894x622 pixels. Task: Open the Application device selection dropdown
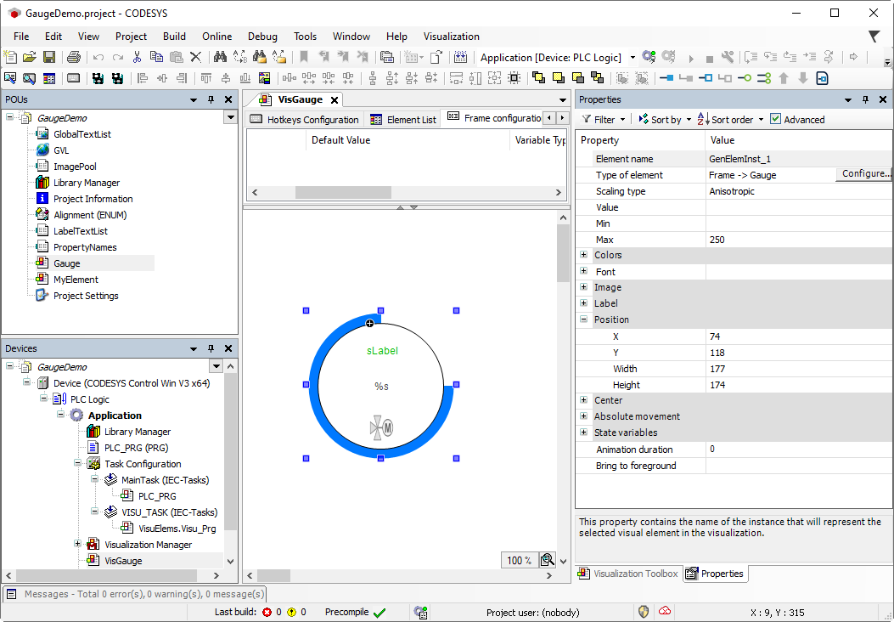pos(632,57)
